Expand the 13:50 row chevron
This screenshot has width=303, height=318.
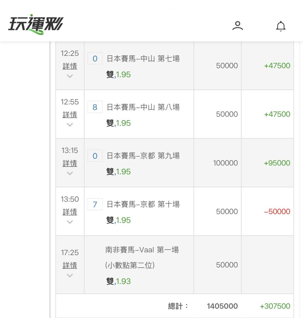[x=70, y=222]
